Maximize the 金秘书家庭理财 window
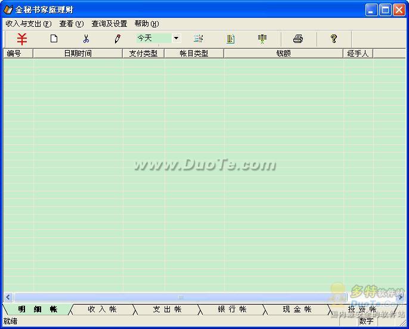Image resolution: width=409 pixels, height=329 pixels. click(385, 10)
